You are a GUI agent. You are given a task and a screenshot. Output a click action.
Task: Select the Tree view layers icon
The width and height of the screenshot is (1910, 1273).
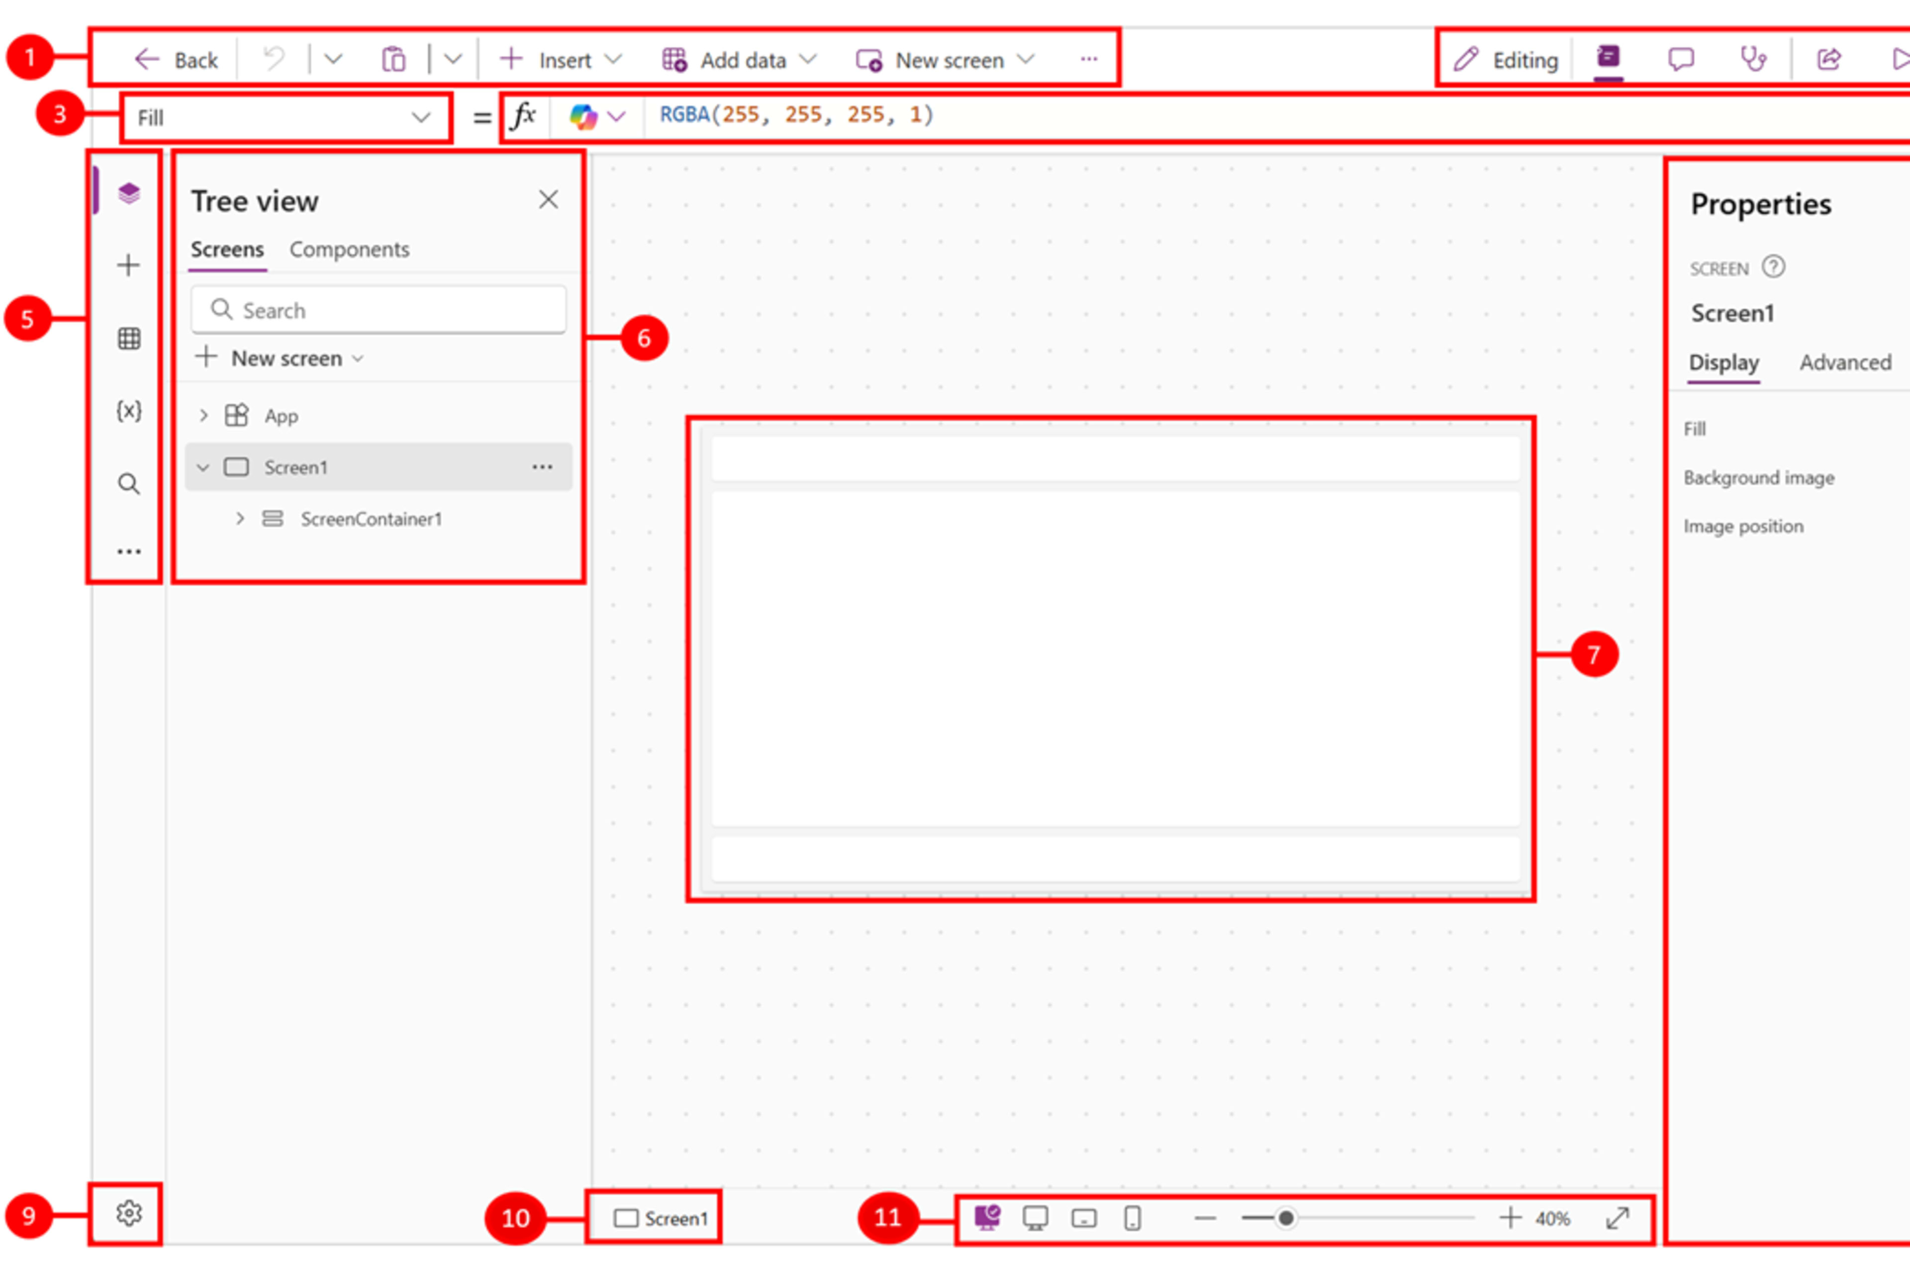coord(128,192)
